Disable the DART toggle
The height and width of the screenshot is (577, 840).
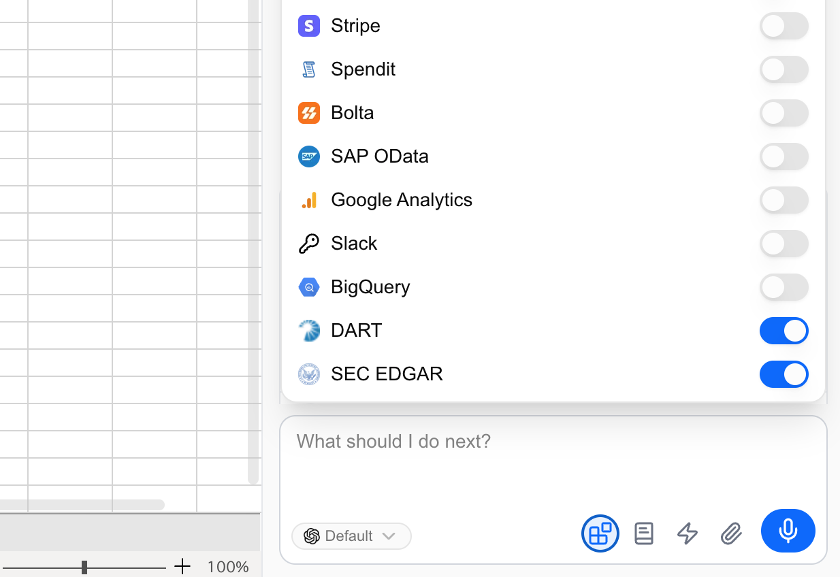tap(784, 331)
